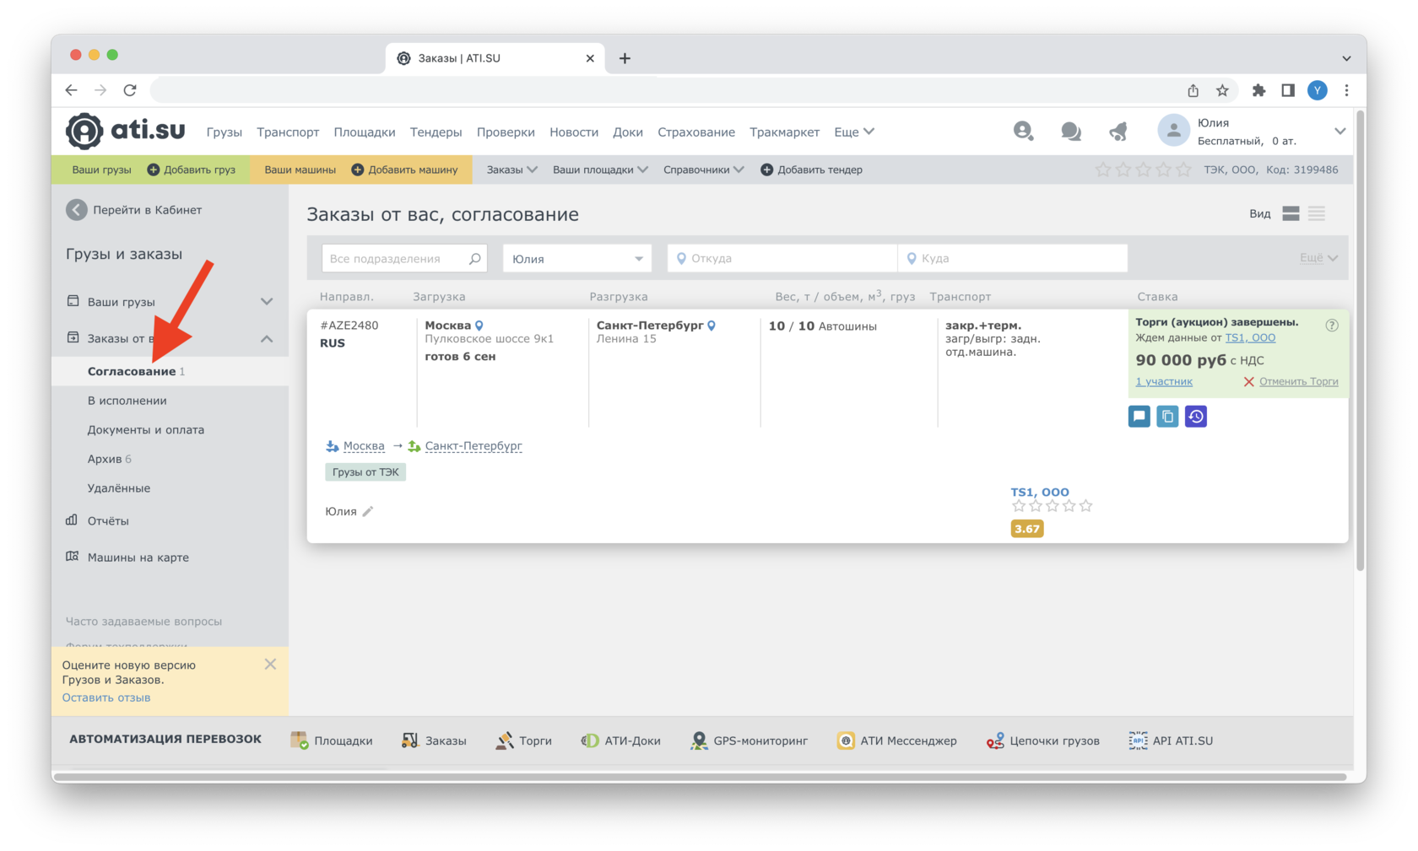Click Санкт-Петербург unloading map pin
Viewport: 1418px width, 851px height.
pos(712,326)
